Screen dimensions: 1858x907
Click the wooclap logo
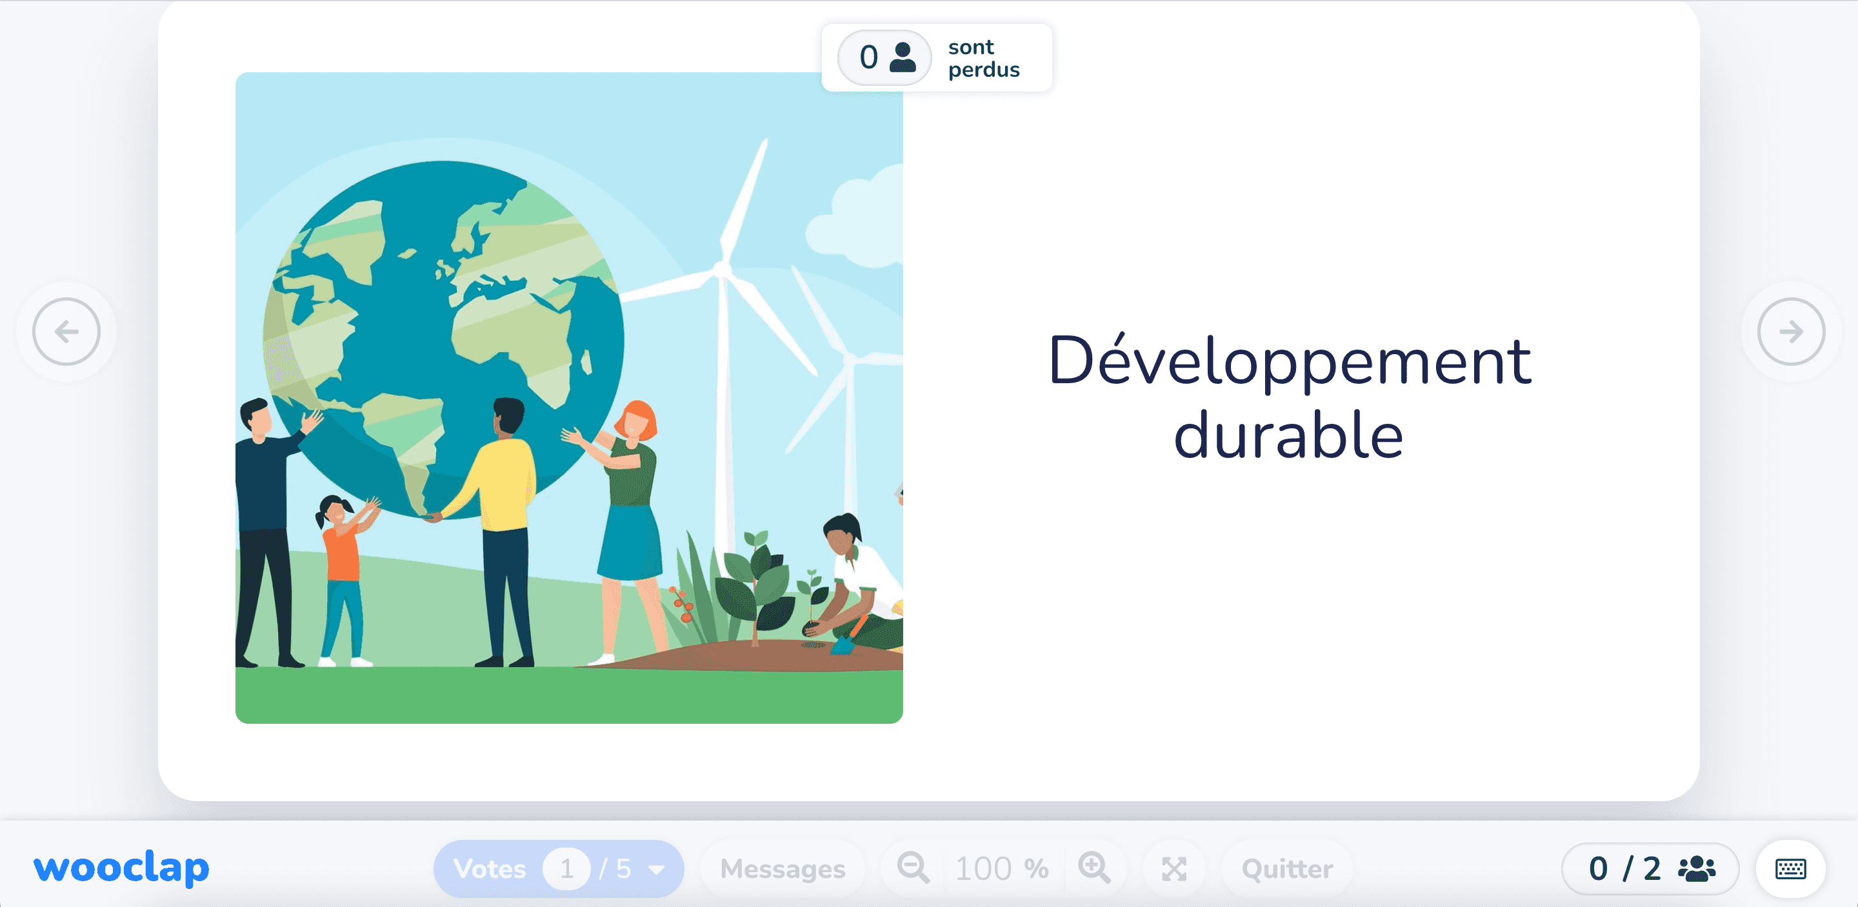pyautogui.click(x=121, y=868)
